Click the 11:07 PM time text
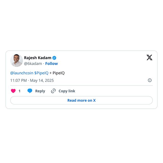Image resolution: width=163 pixels, height=163 pixels. [x=19, y=80]
